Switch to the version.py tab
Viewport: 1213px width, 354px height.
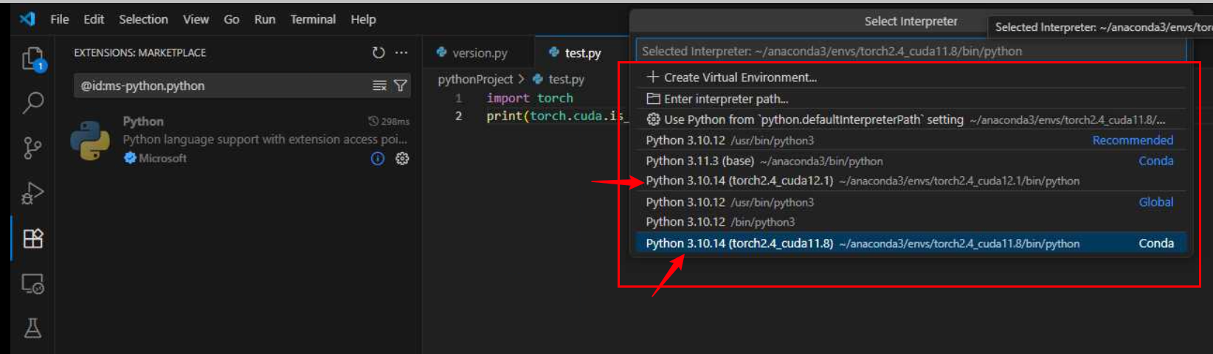[479, 53]
